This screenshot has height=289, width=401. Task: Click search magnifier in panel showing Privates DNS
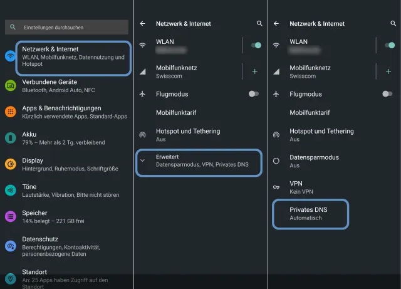point(393,24)
